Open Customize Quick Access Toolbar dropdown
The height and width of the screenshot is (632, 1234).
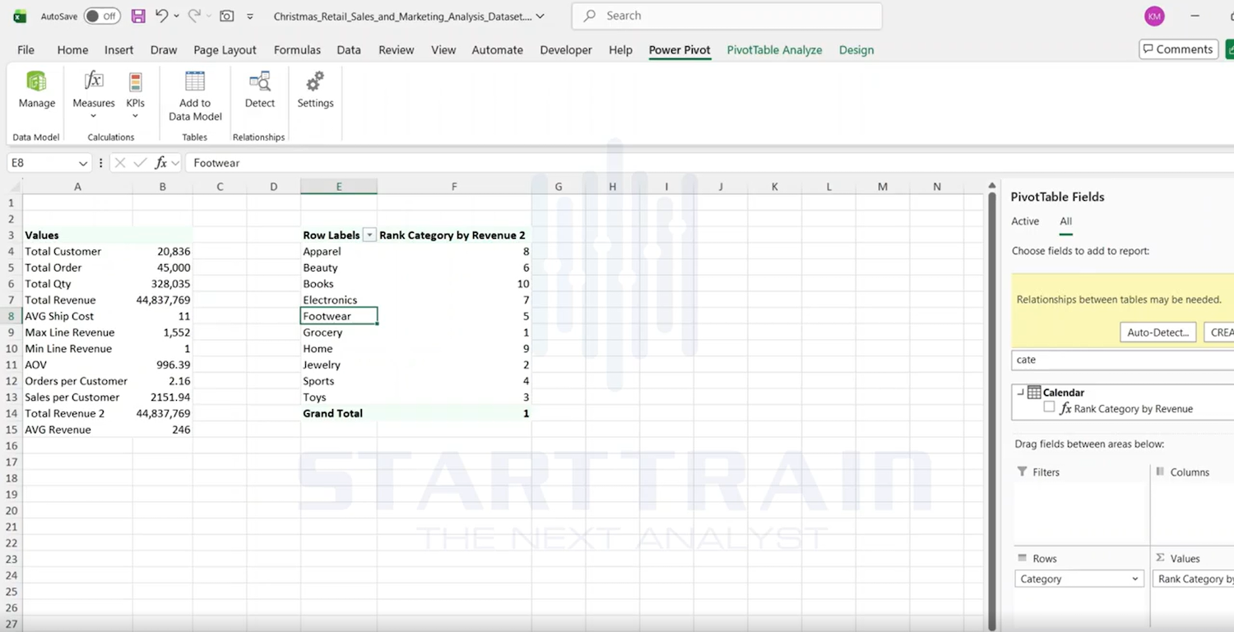[x=250, y=16]
